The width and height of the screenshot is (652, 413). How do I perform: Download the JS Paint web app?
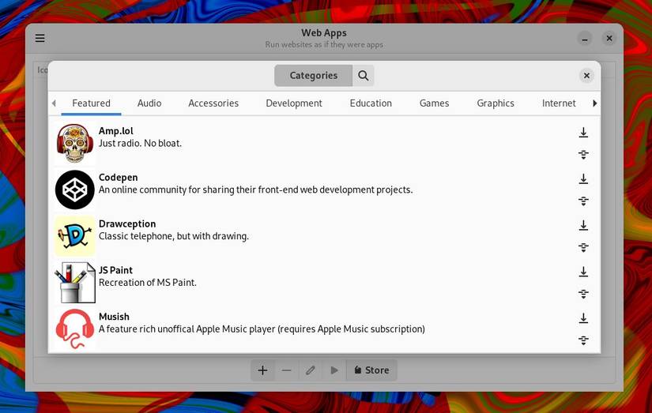(x=583, y=272)
